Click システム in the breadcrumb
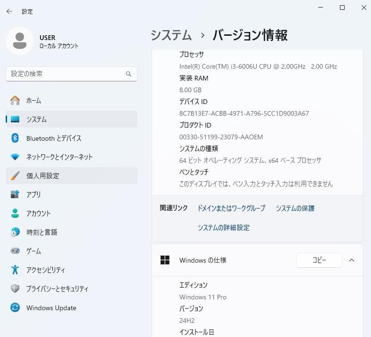371x337 pixels. pos(171,35)
